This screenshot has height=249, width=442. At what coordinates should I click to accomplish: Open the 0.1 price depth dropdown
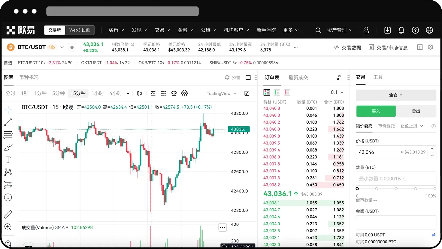pos(337,92)
